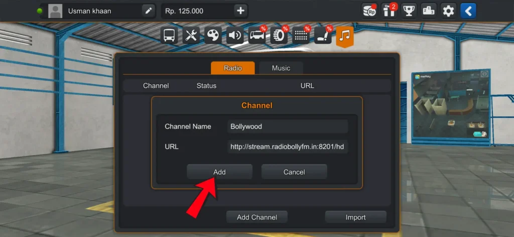514x237 pixels.
Task: Open the discounted bus shop icon
Action: tap(257, 36)
